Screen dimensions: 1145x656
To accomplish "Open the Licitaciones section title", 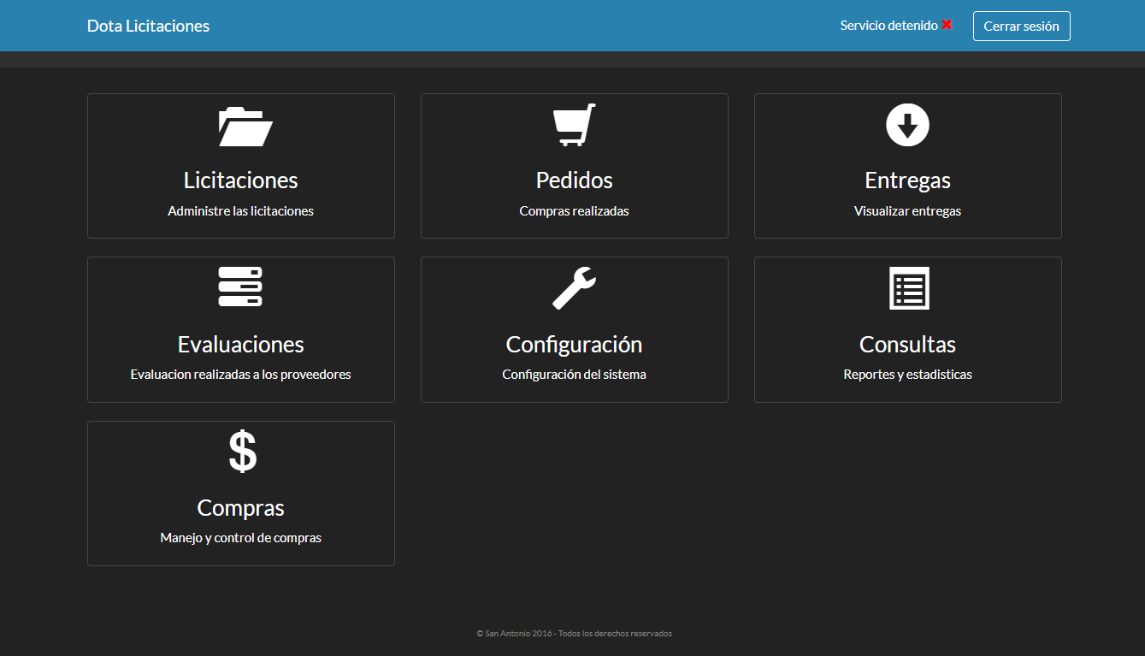I will 240,180.
